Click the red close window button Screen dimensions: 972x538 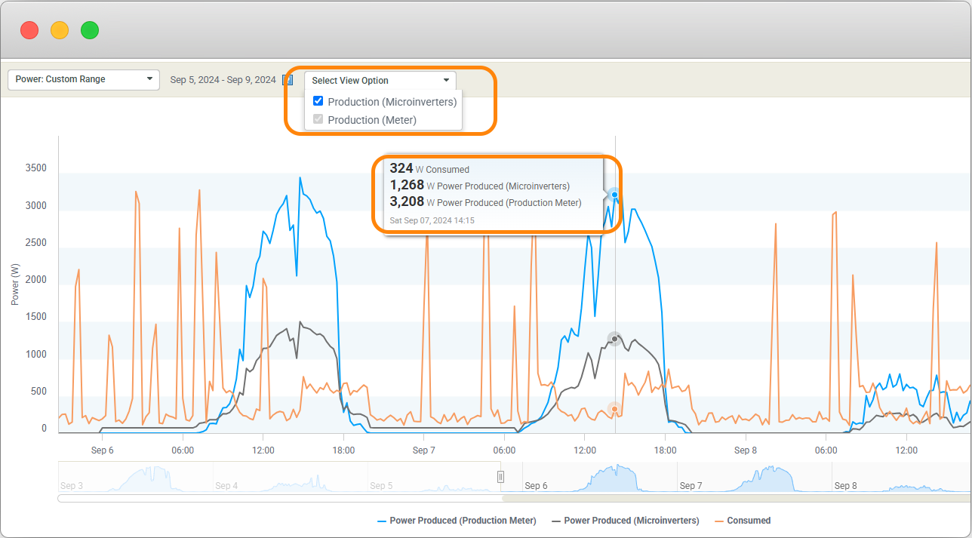pyautogui.click(x=29, y=30)
